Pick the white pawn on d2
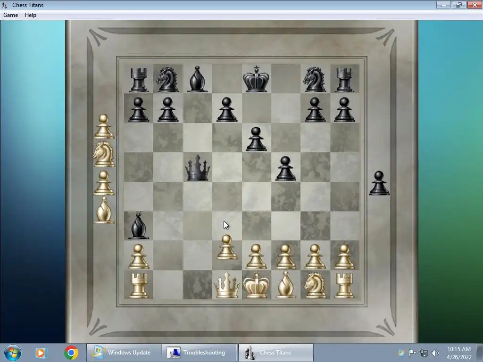 pyautogui.click(x=227, y=247)
